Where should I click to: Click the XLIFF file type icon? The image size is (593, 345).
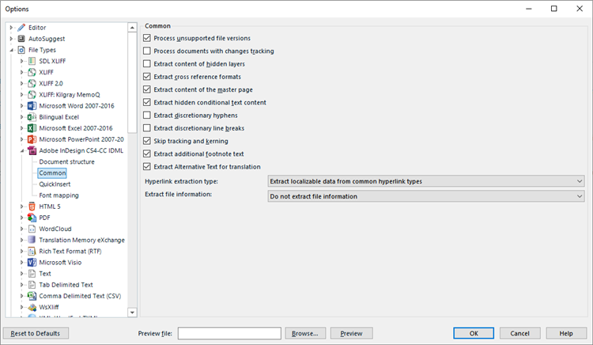pos(32,72)
